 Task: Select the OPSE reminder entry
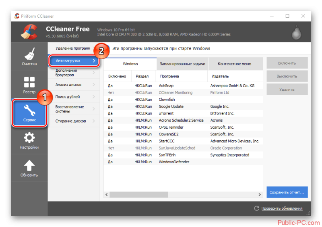point(184,127)
